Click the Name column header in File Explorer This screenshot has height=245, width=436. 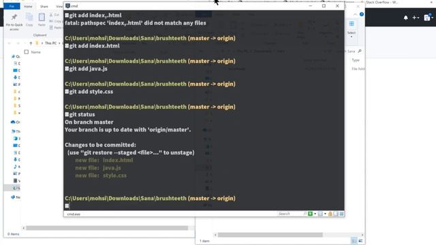pyautogui.click(x=36, y=52)
